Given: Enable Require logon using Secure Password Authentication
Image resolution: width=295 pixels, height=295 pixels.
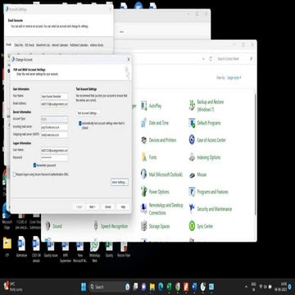Looking at the screenshot, I should [x=15, y=175].
